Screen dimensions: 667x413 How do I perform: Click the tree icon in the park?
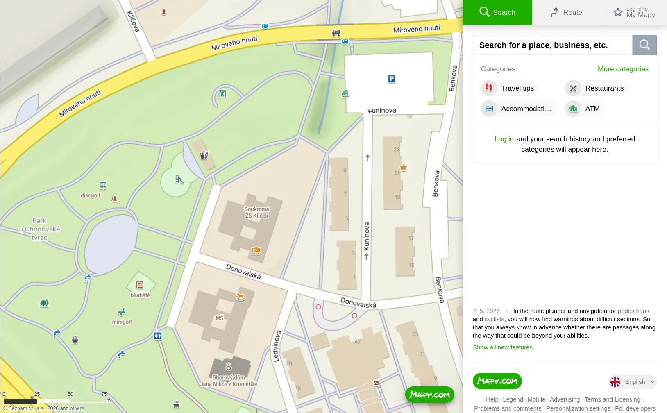[x=44, y=303]
